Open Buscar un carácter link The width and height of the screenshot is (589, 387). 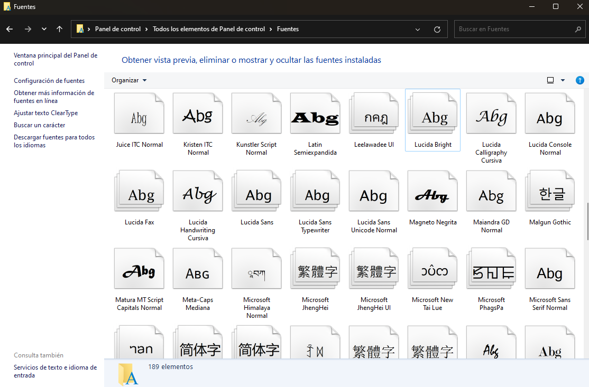[40, 125]
